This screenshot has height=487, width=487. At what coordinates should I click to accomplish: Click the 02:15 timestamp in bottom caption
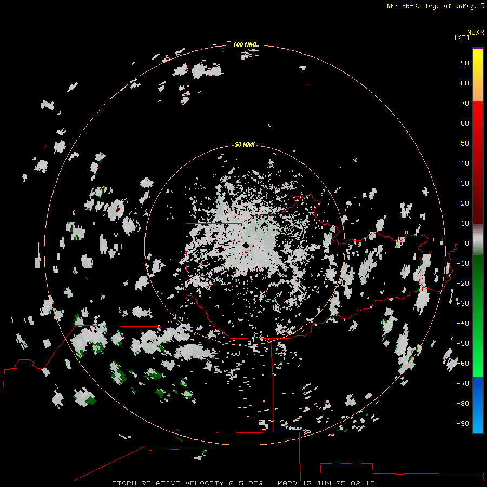coord(363,483)
